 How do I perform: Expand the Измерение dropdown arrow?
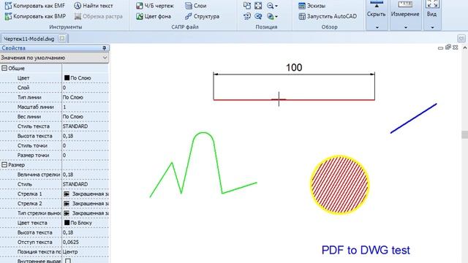point(405,28)
